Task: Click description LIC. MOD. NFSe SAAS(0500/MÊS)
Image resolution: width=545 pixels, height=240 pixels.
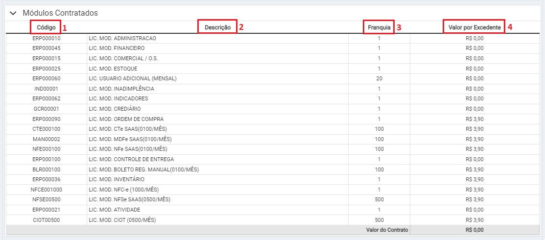Action: click(129, 200)
